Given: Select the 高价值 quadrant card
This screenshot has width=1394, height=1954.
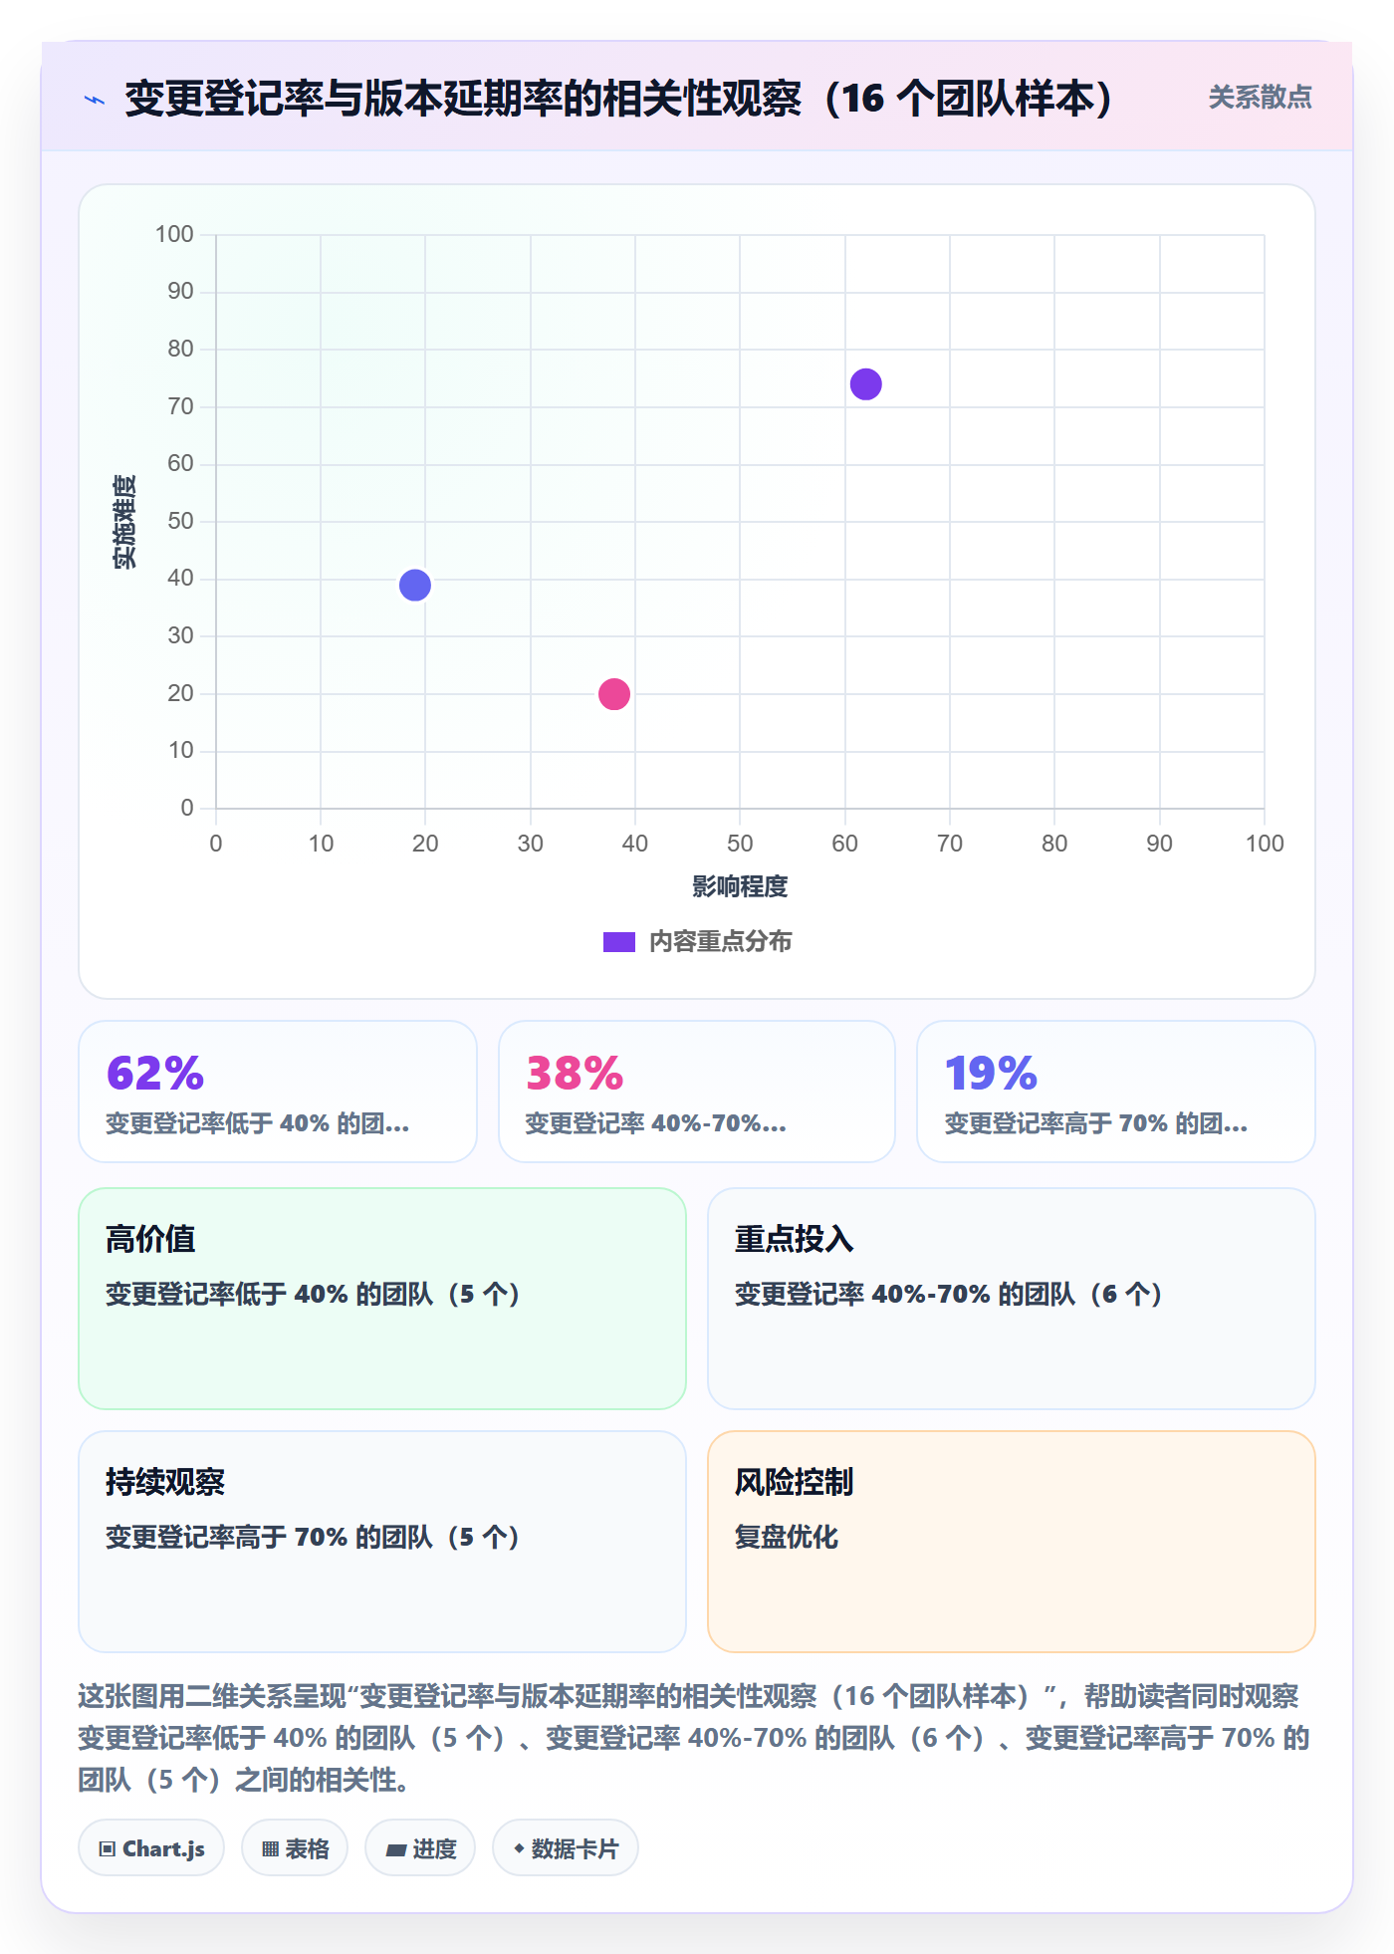Looking at the screenshot, I should 382,1299.
